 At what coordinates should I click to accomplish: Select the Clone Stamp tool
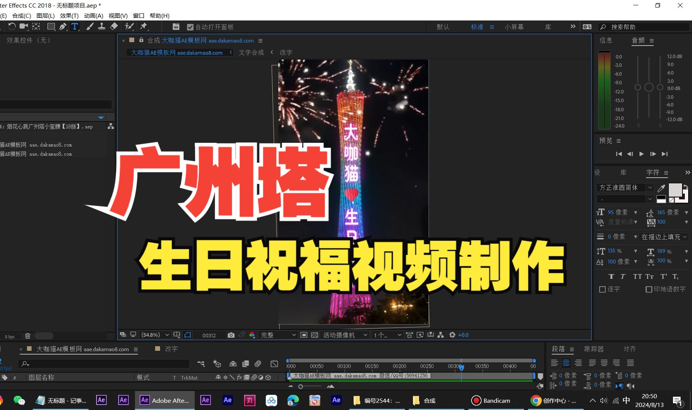point(102,26)
